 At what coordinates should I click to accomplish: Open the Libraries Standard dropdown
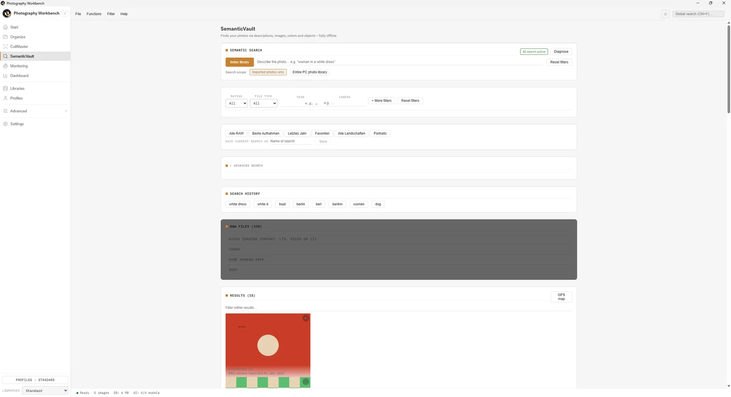45,391
